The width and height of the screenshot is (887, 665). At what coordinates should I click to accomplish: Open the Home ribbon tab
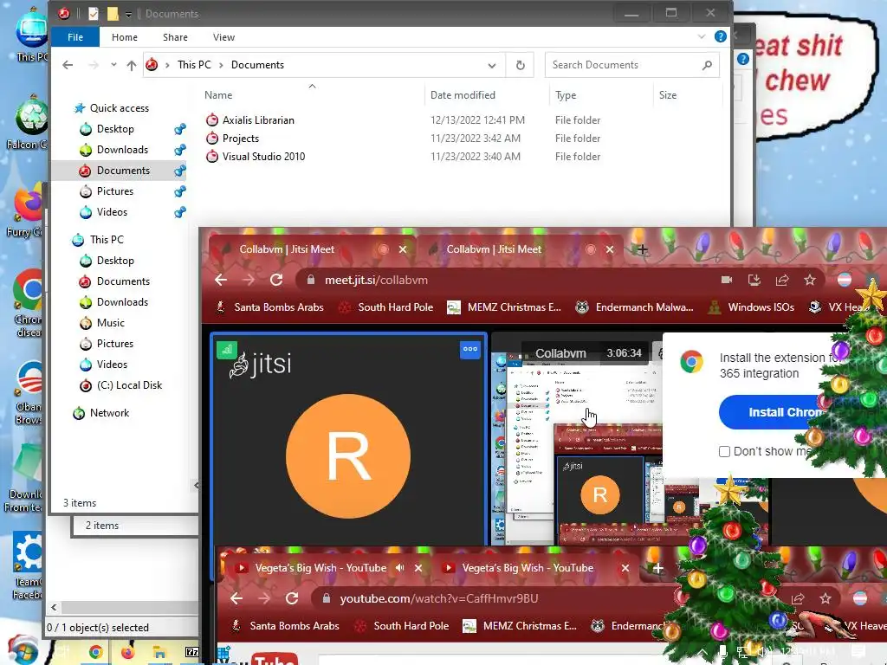coord(125,37)
